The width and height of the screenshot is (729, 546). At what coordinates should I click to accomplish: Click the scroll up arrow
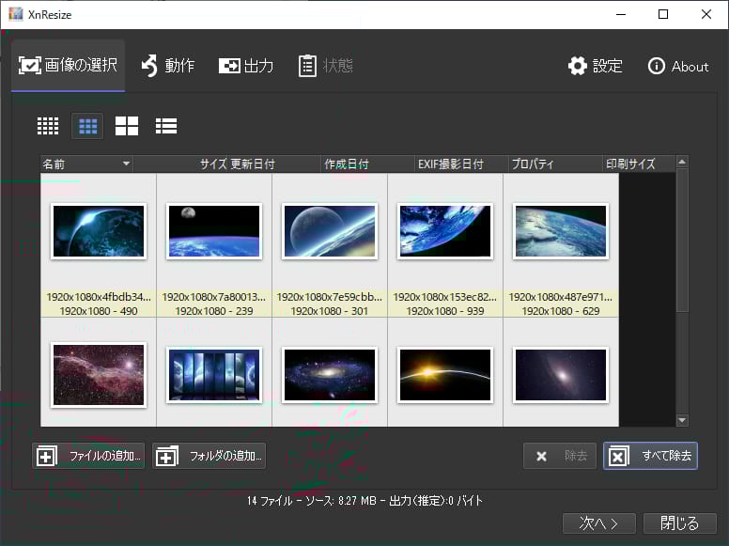[x=682, y=162]
